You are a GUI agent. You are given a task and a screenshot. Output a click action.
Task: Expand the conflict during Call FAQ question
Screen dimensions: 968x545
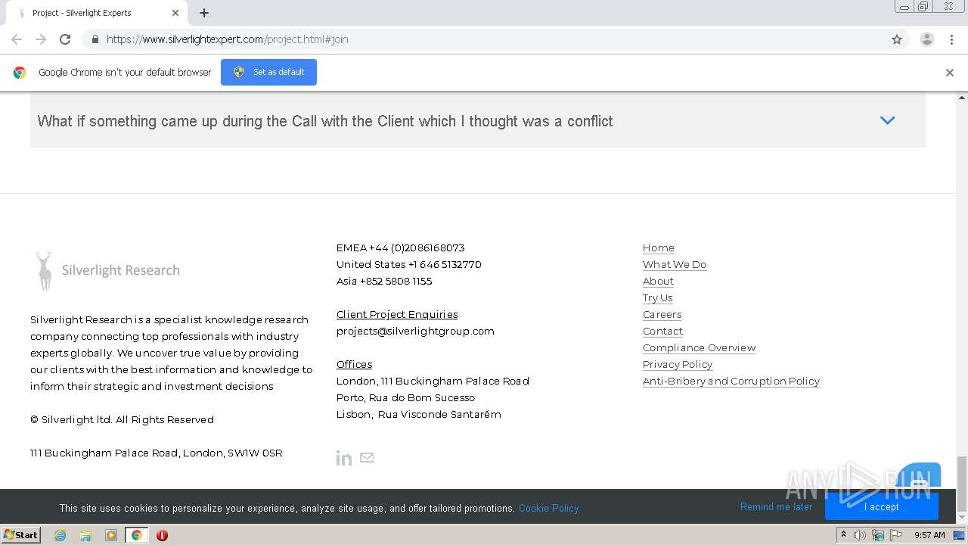[x=478, y=121]
